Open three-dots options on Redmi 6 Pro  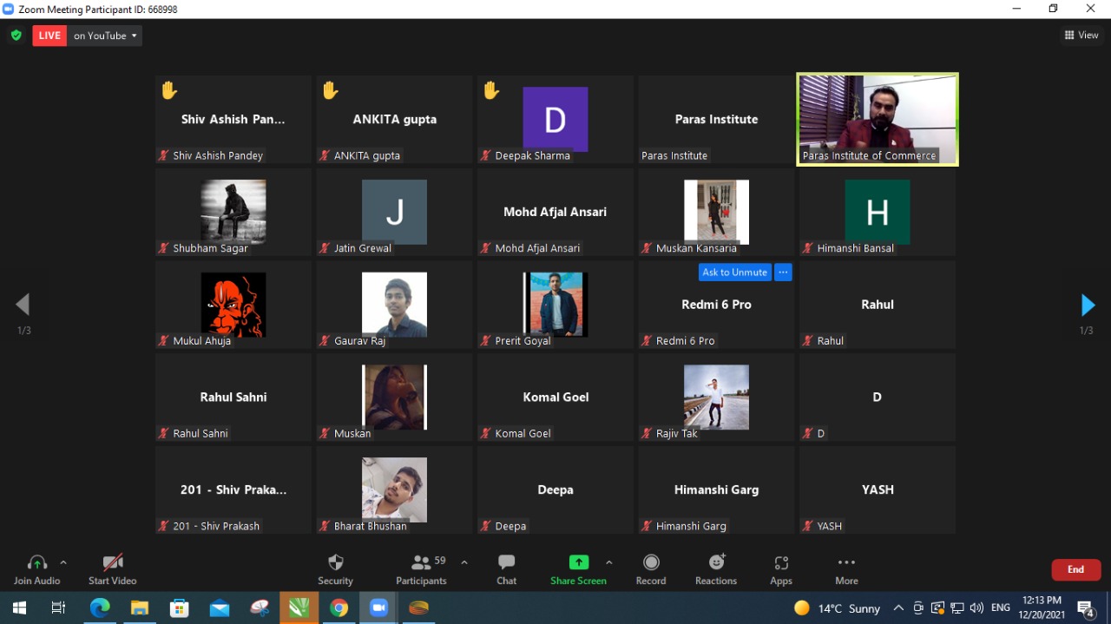783,273
